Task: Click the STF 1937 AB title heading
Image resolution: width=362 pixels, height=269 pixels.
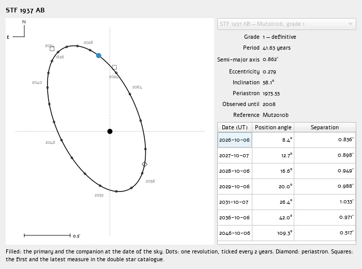Action: pyautogui.click(x=25, y=10)
